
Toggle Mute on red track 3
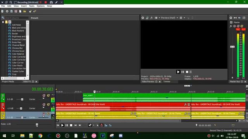(44, 105)
